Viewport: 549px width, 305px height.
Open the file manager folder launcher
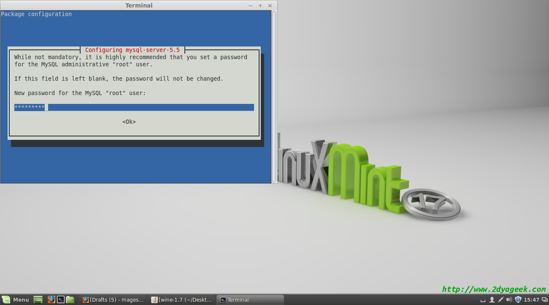(70, 300)
